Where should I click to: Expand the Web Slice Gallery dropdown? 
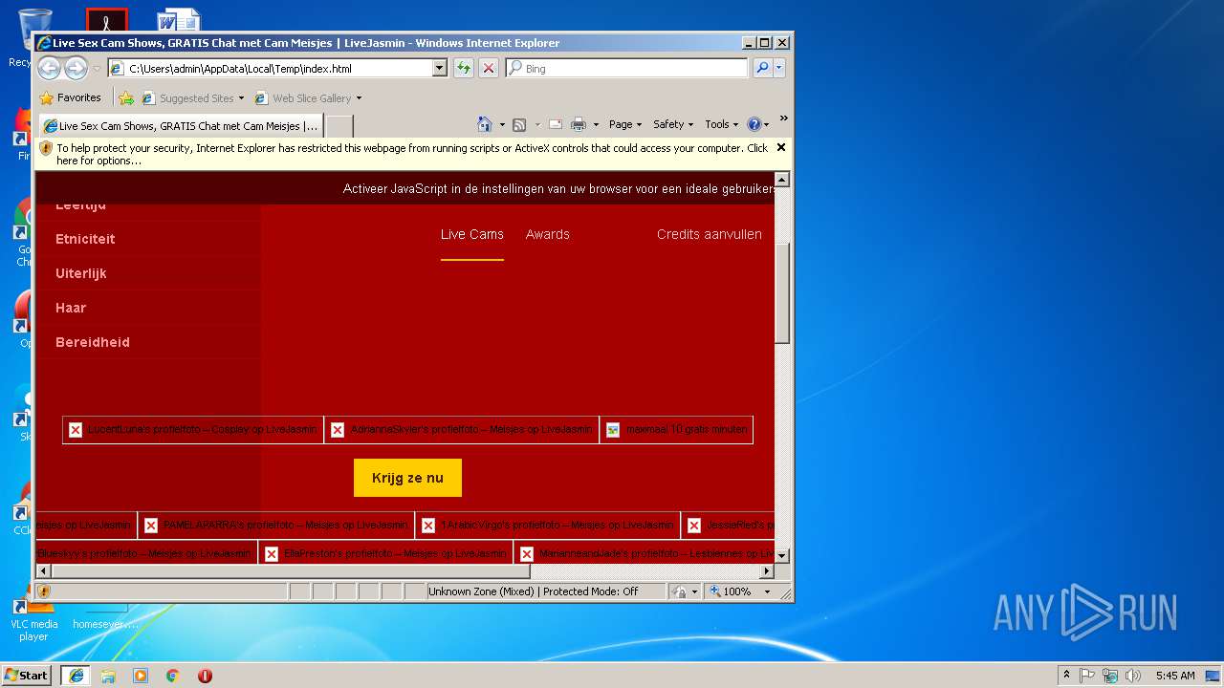pos(359,98)
